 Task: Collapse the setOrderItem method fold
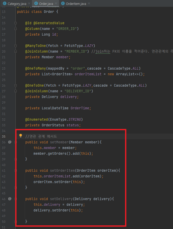(15, 170)
